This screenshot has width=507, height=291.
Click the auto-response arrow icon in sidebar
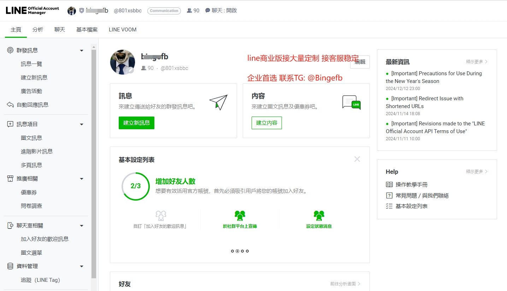tap(10, 105)
